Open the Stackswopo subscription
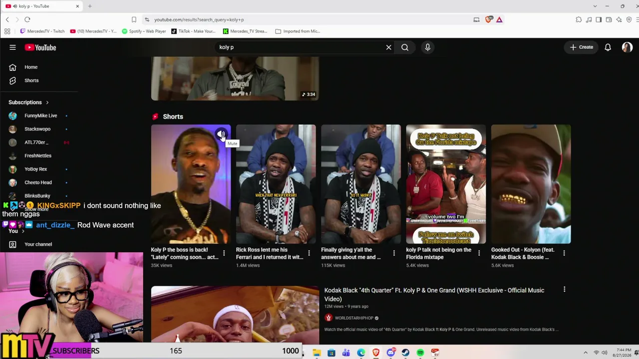 coord(38,129)
